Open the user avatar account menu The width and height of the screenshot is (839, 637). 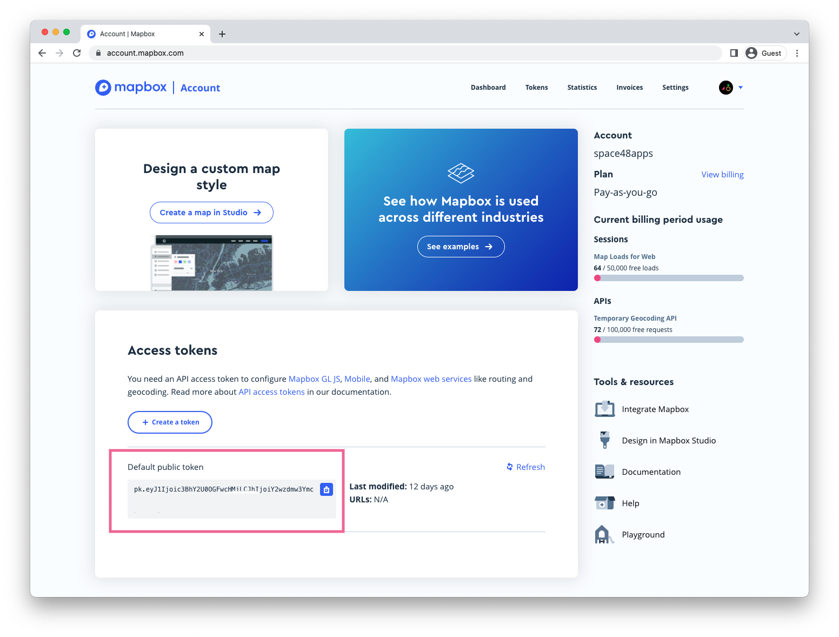[726, 88]
